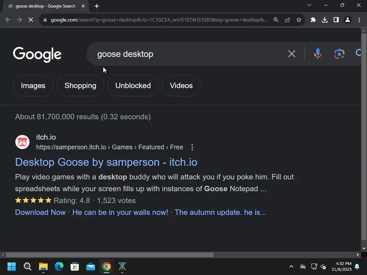The height and width of the screenshot is (275, 367).
Task: Click the scroll down arrow
Action: click(364, 249)
